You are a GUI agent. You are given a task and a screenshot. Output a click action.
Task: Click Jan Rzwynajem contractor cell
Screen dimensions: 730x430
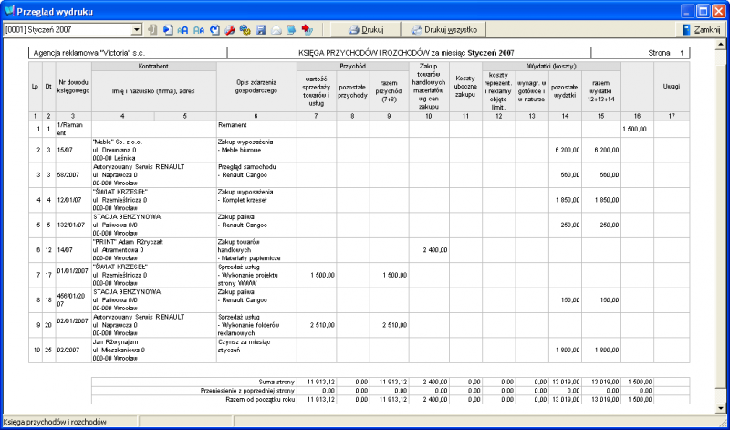point(154,351)
